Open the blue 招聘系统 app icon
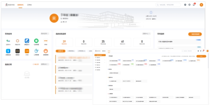Screen dimensions: 210x106 point(8,51)
